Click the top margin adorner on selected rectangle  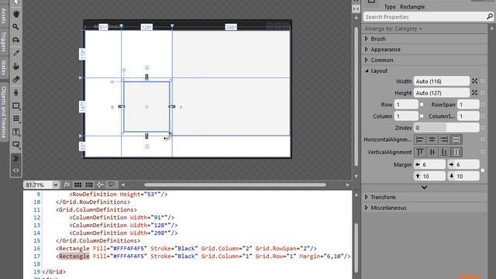(146, 77)
